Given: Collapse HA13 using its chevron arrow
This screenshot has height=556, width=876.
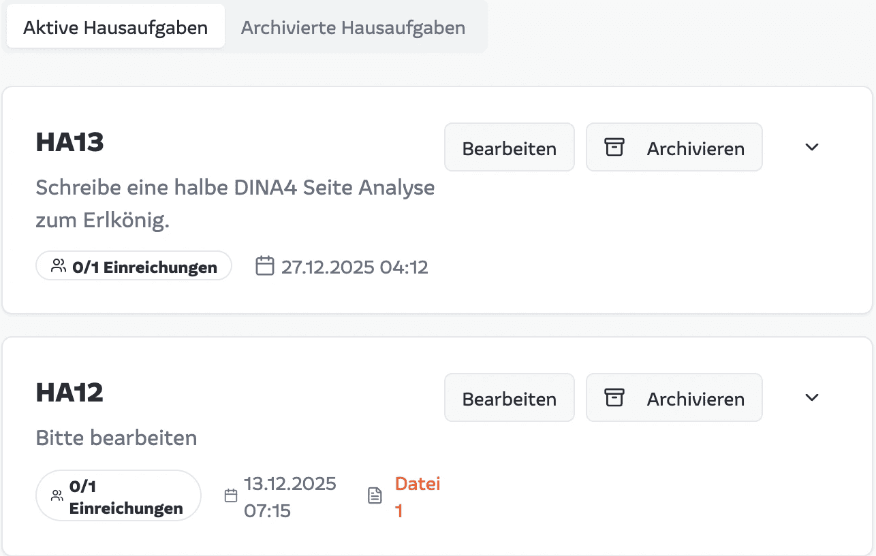Looking at the screenshot, I should [811, 146].
